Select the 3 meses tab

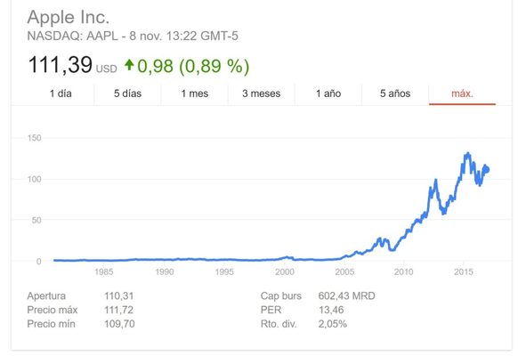pos(262,93)
